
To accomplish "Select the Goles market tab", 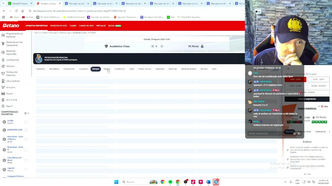I will coord(132,69).
